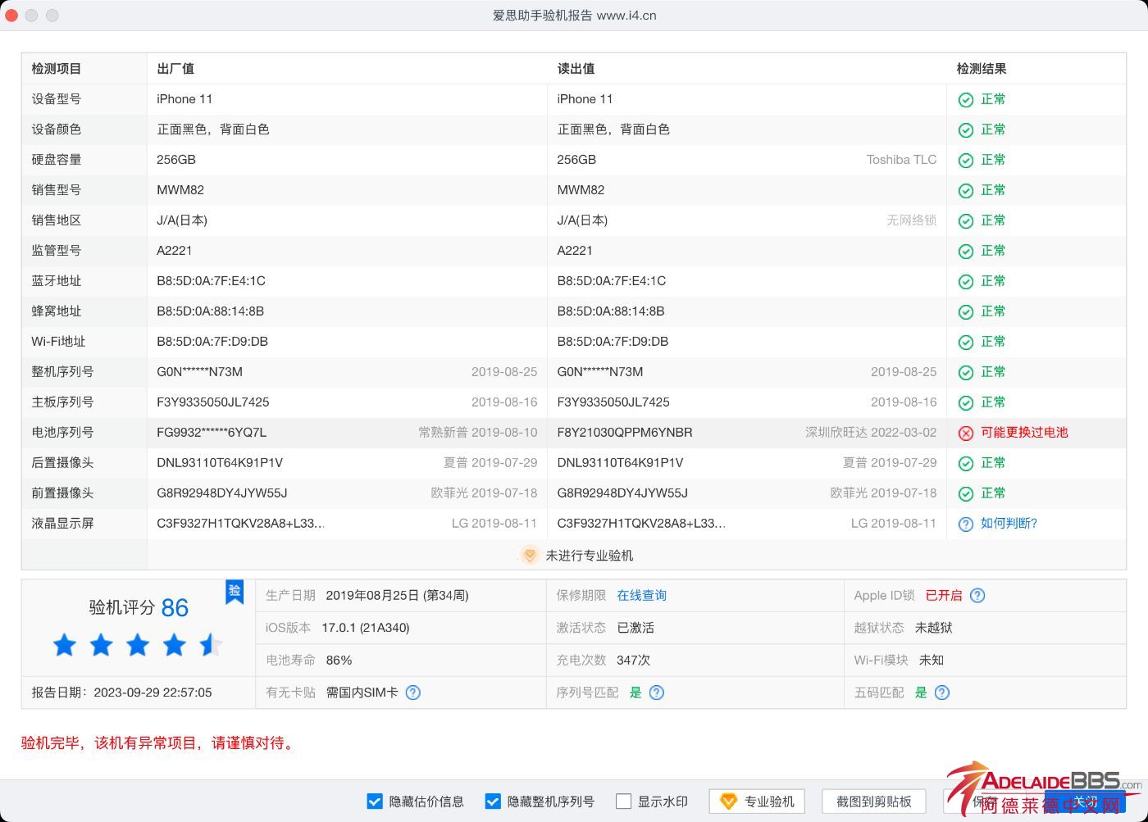Click the blue 验 badge ribbon icon
The image size is (1148, 822).
tap(235, 592)
